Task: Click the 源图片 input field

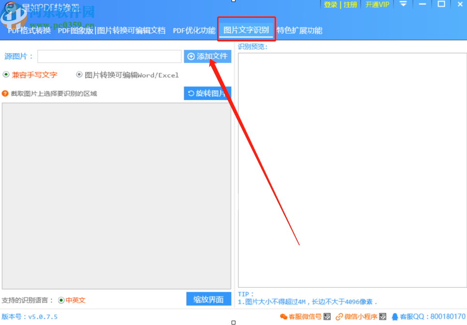Action: pyautogui.click(x=109, y=56)
